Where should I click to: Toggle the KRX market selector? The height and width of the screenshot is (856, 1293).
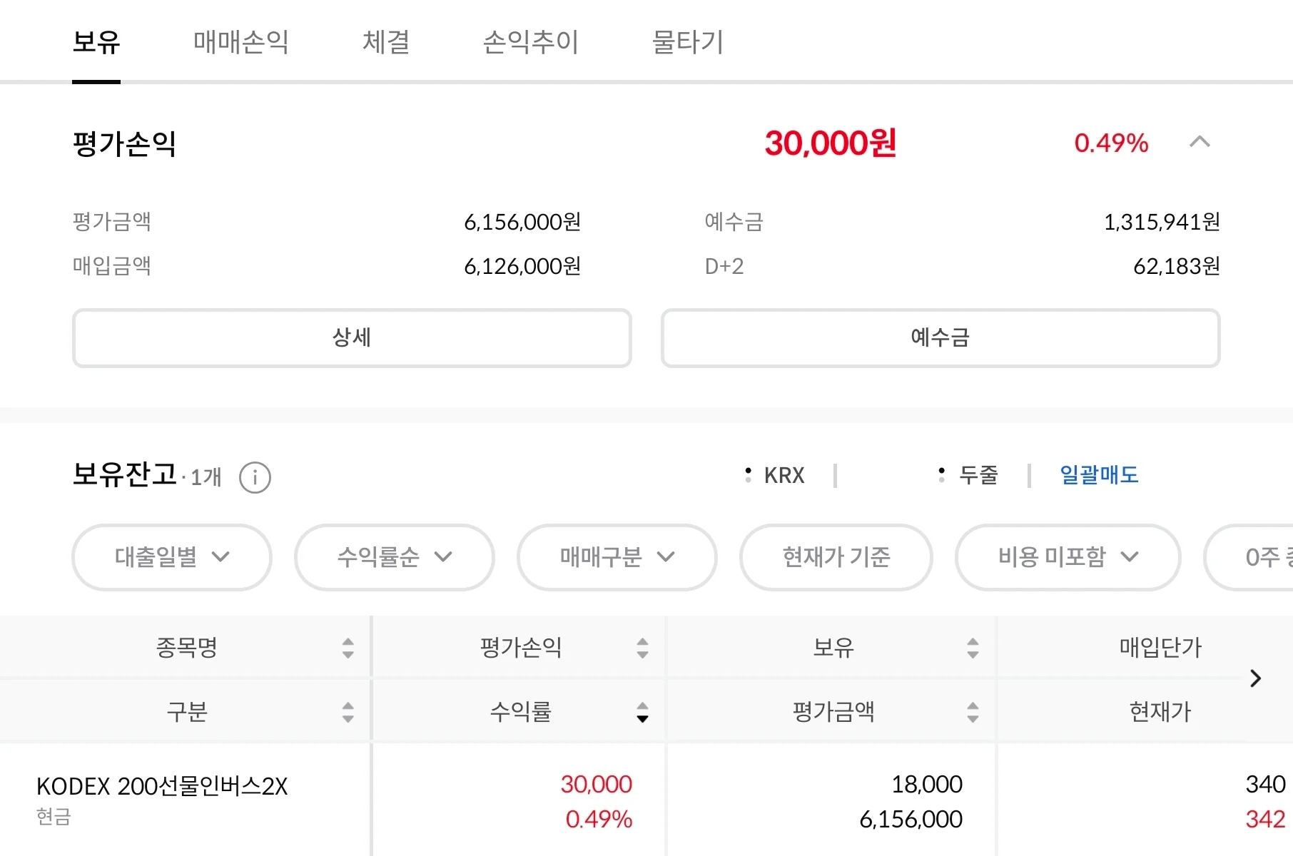click(775, 475)
